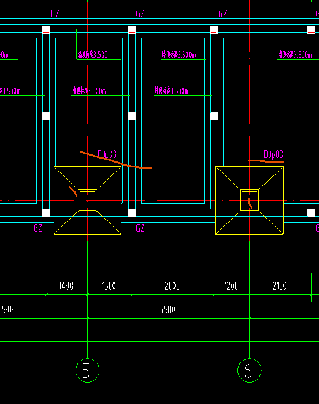Select the DJp03 label above the axis 5 foundation
Image resolution: width=319 pixels, height=404 pixels.
coord(107,154)
